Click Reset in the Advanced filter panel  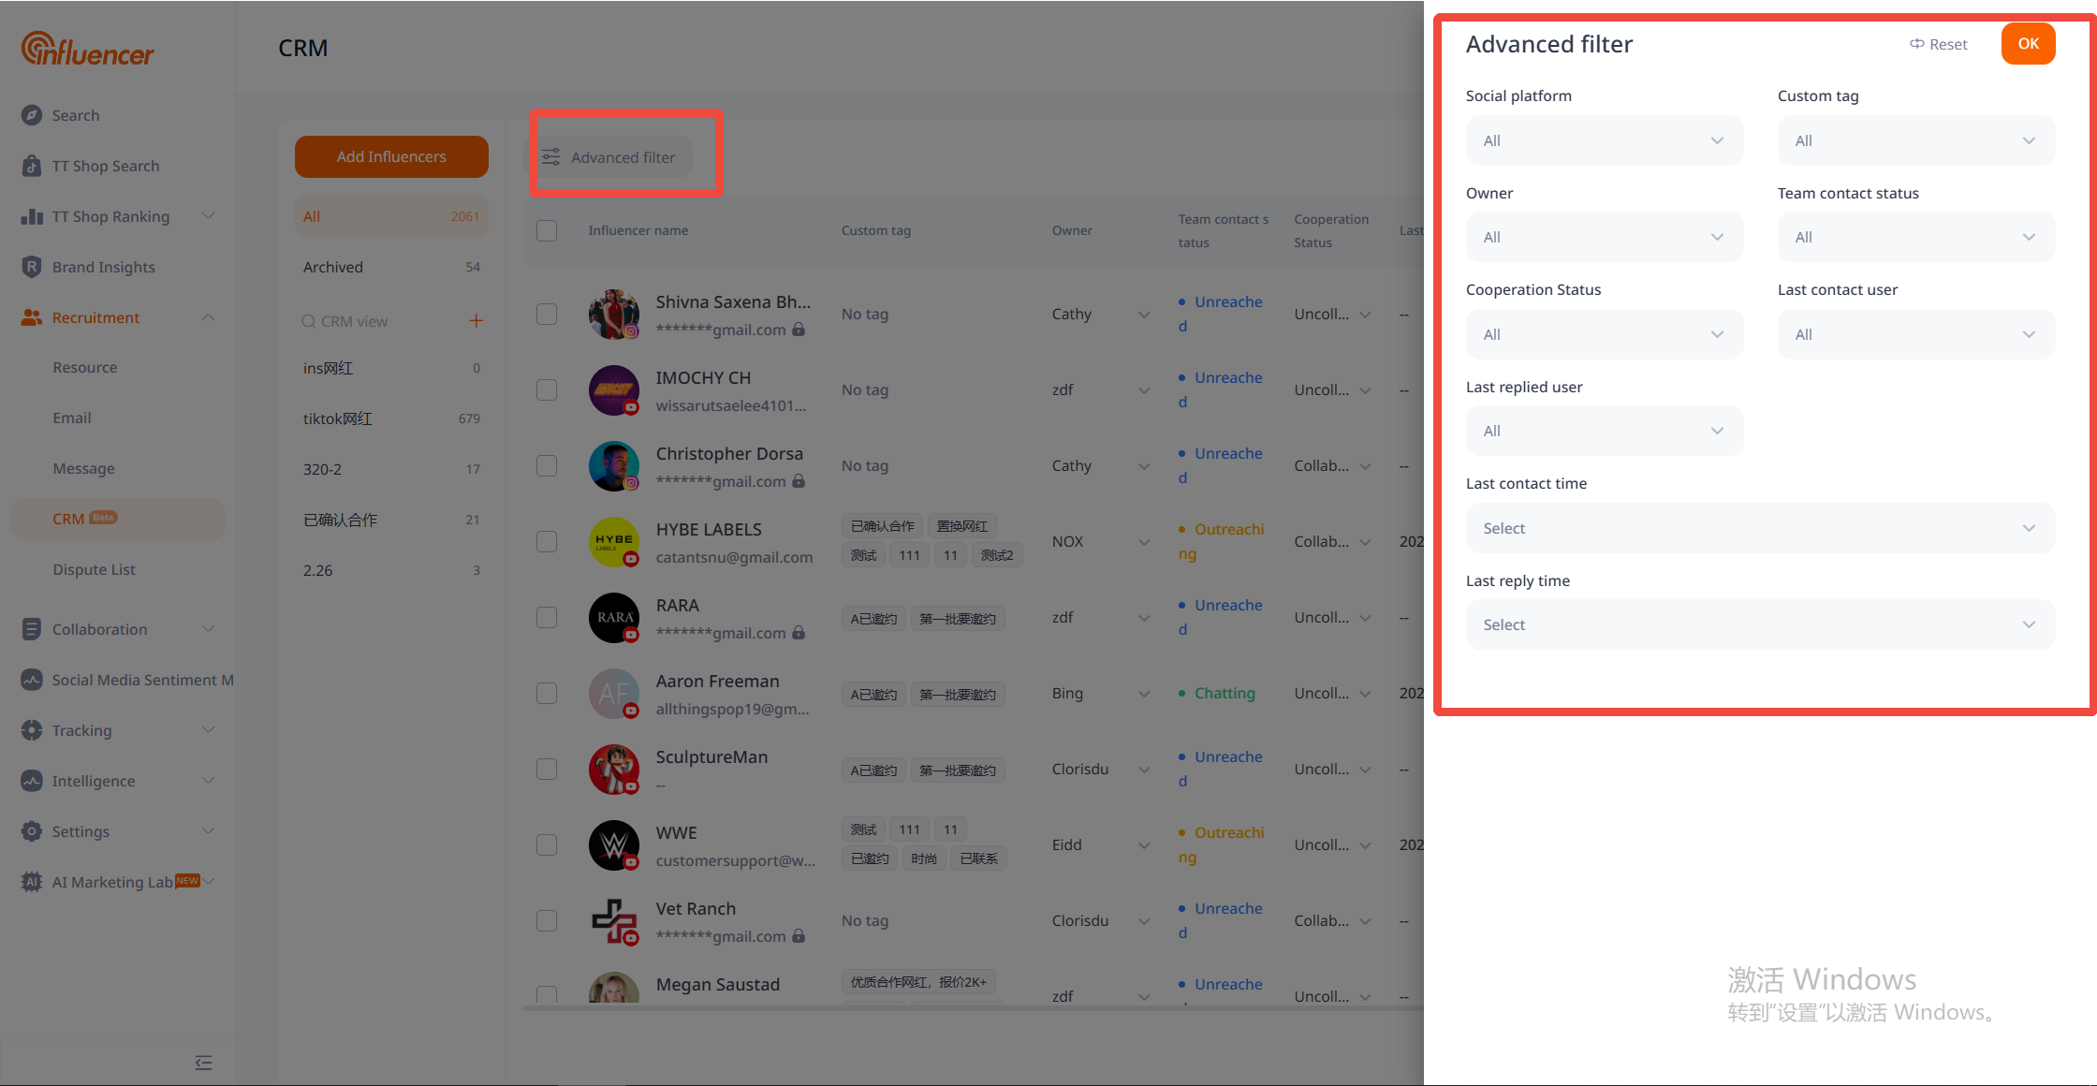point(1939,44)
